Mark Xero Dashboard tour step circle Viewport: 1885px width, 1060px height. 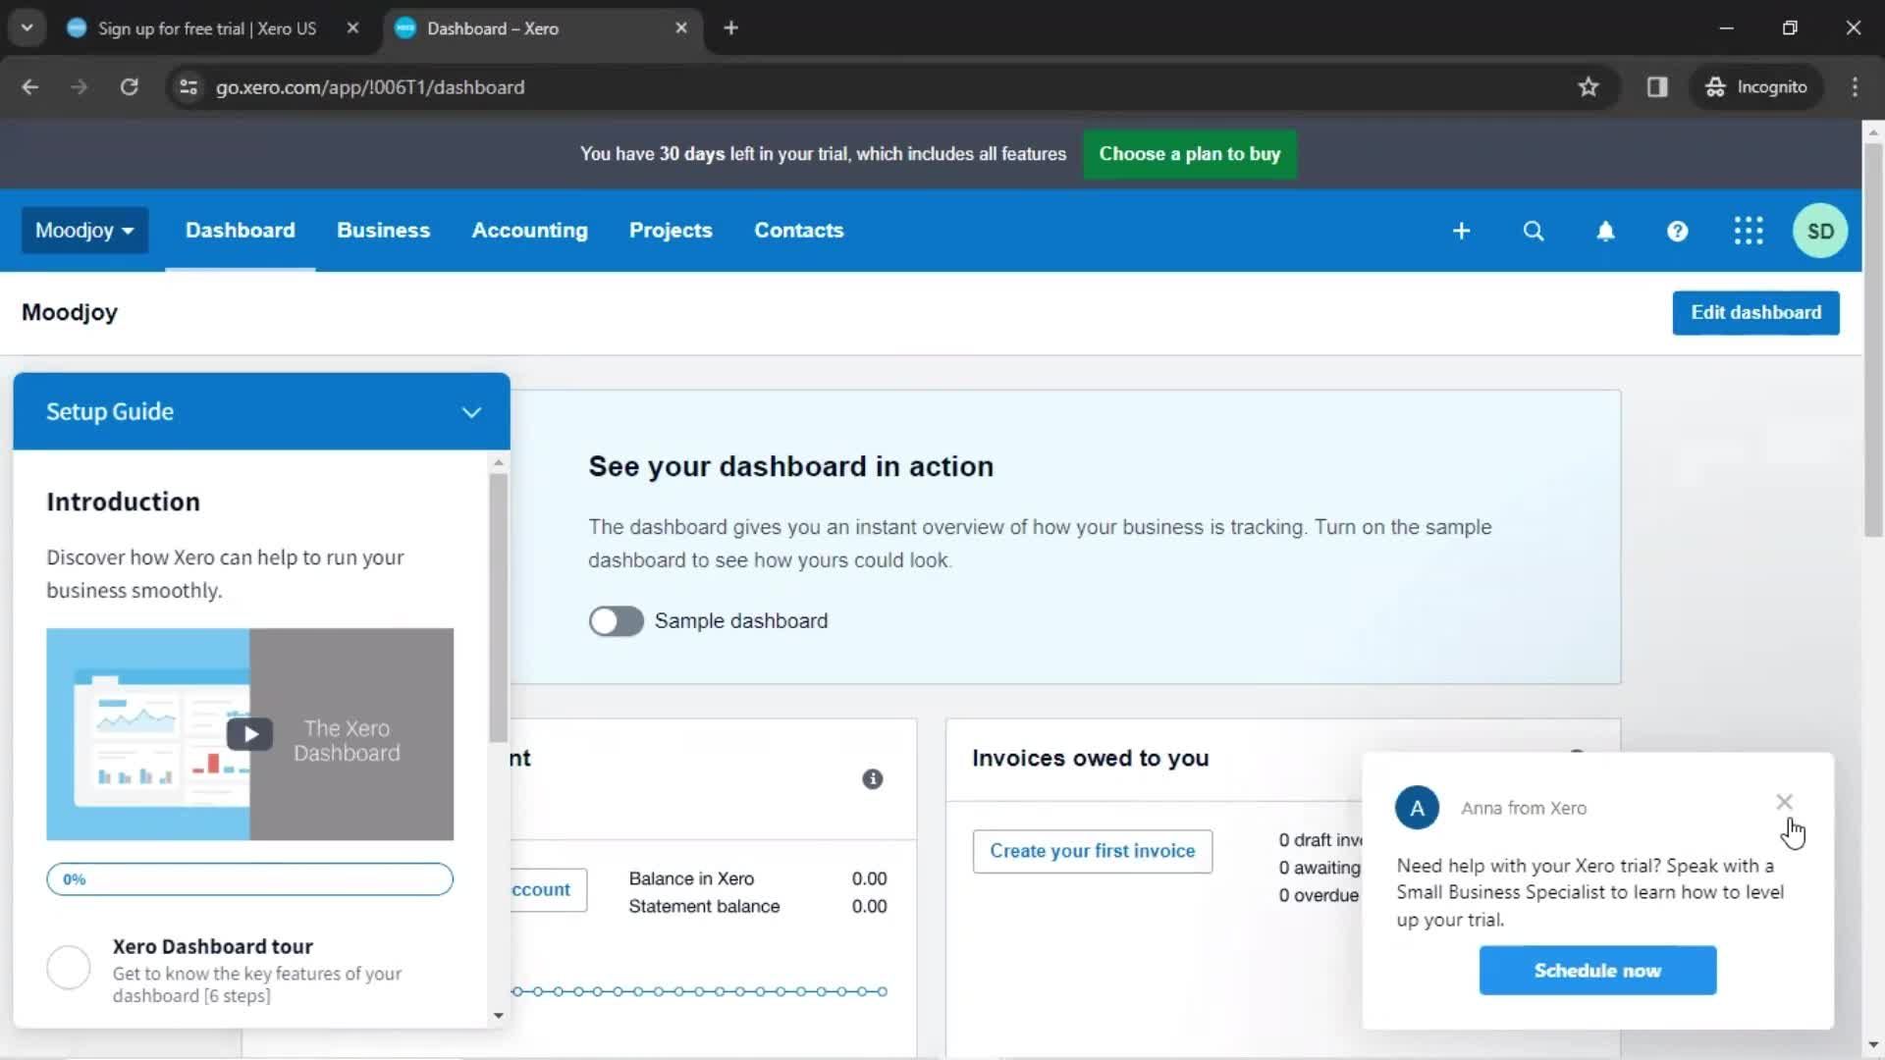pos(69,968)
